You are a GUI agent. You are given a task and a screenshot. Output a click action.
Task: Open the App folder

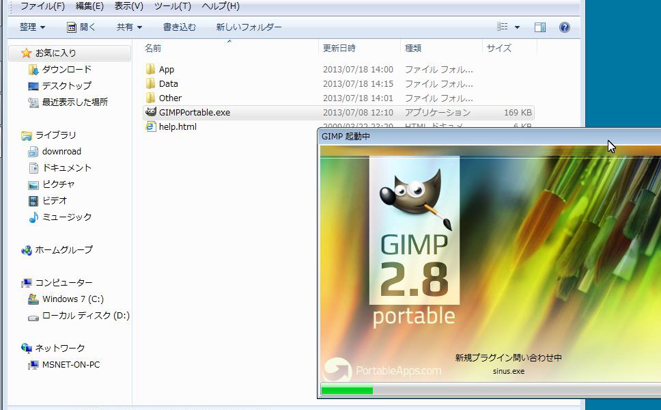click(x=166, y=69)
